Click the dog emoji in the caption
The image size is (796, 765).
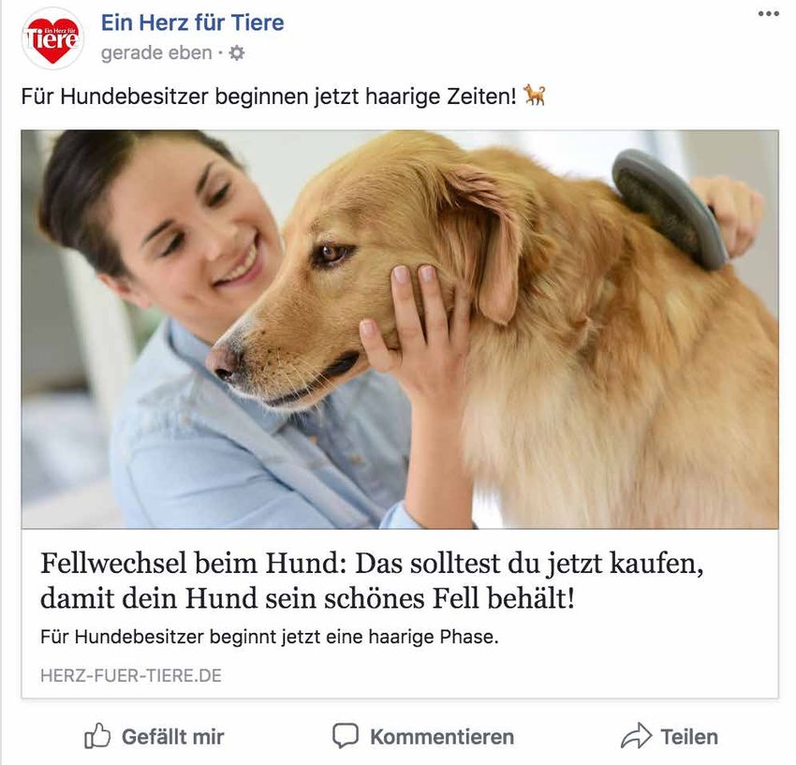(535, 95)
